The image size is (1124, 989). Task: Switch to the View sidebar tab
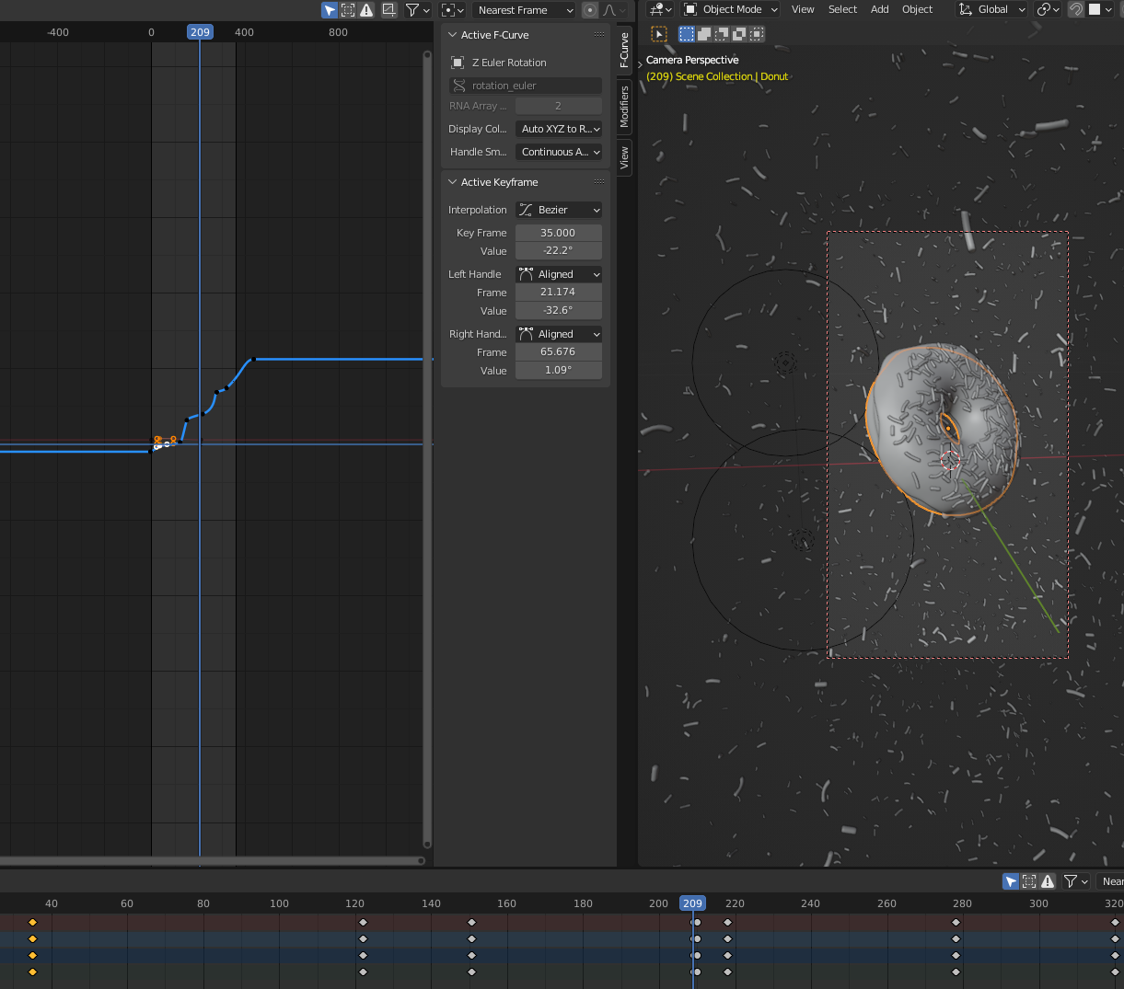click(x=624, y=157)
